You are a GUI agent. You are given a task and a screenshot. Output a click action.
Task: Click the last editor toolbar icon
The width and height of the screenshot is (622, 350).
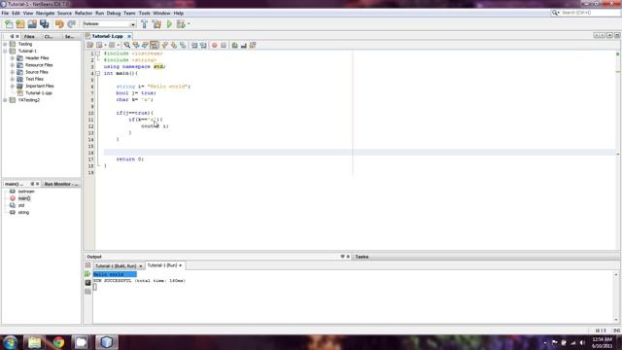click(253, 46)
